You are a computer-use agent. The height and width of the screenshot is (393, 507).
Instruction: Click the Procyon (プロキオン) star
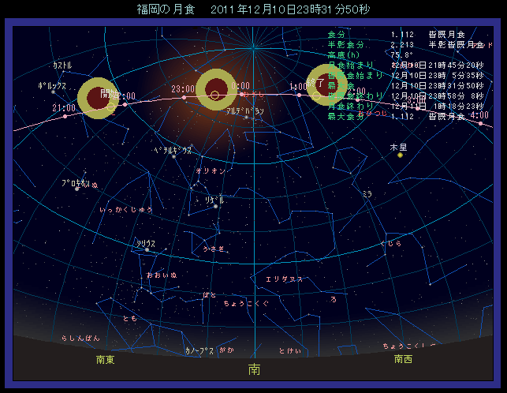(77, 189)
